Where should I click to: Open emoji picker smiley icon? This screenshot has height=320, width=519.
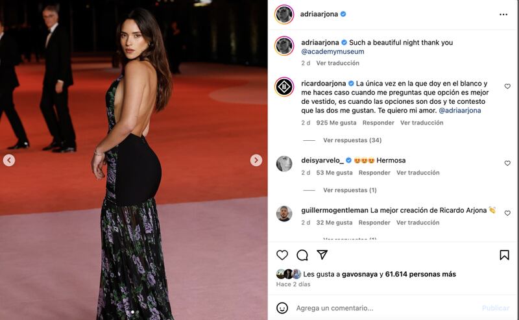tap(282, 308)
